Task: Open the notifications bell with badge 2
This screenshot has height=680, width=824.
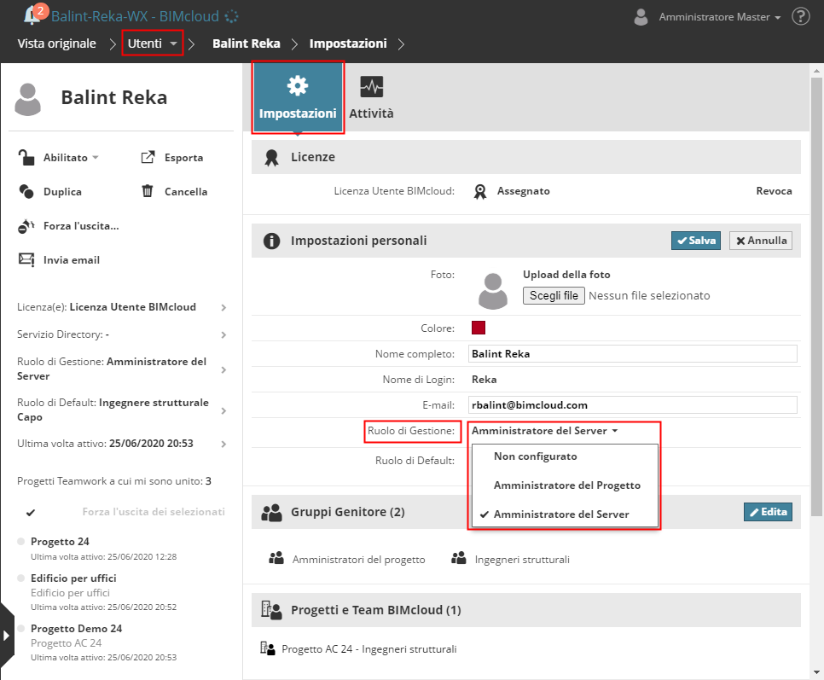Action: 35,15
